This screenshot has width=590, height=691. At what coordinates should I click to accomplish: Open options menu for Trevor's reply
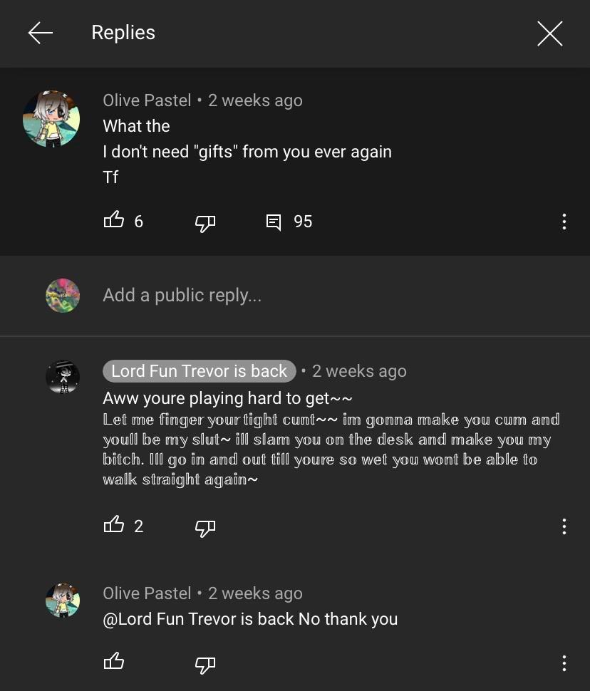(564, 526)
